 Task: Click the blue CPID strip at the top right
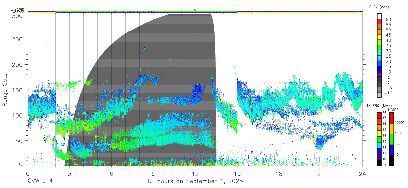coord(300,11)
